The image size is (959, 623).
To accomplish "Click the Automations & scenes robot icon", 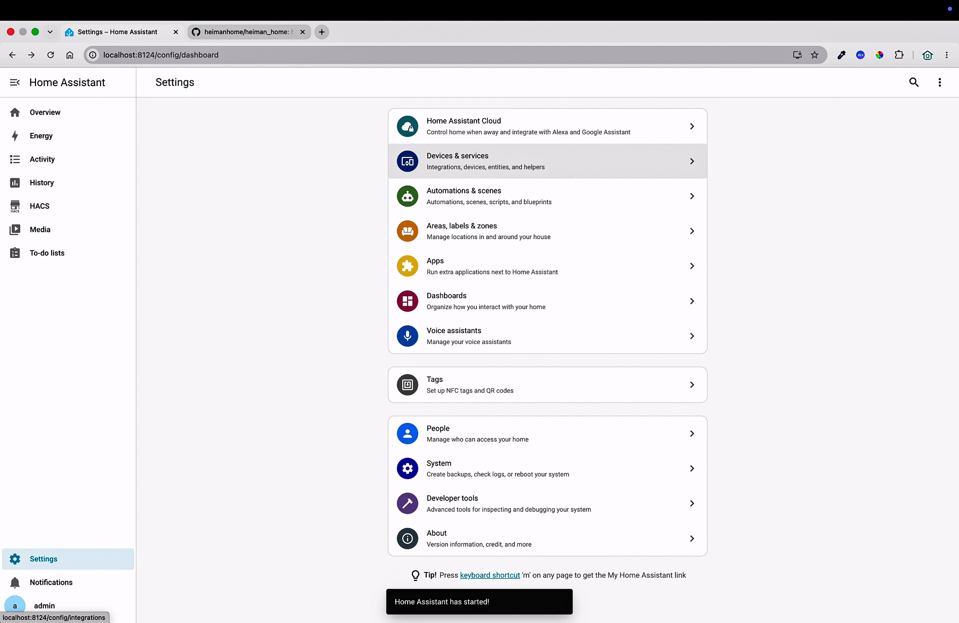I will pyautogui.click(x=408, y=196).
